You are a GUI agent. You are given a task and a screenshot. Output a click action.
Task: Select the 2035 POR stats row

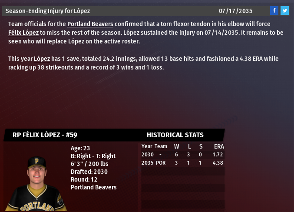[182, 163]
